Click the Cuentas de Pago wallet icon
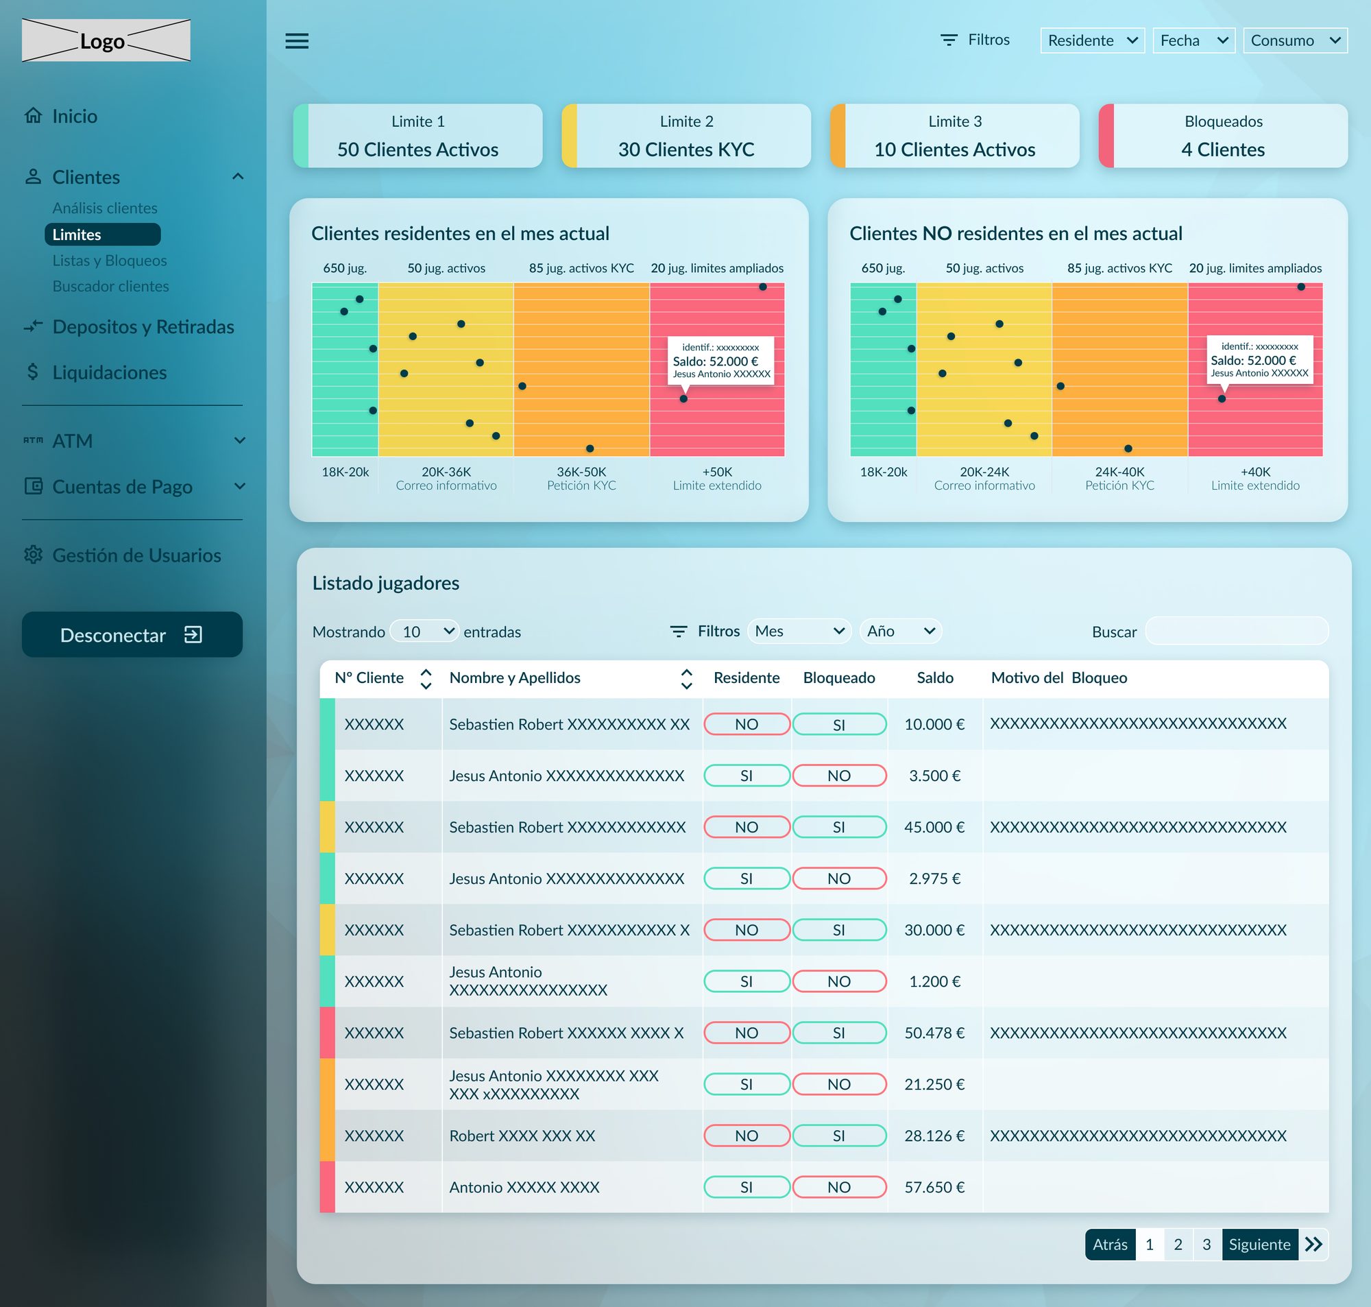 (33, 485)
